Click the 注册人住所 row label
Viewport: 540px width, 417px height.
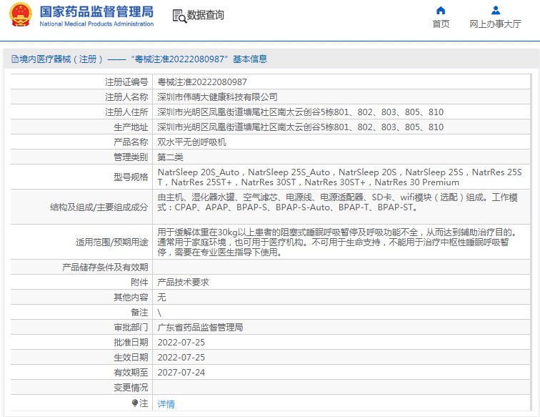[x=126, y=112]
